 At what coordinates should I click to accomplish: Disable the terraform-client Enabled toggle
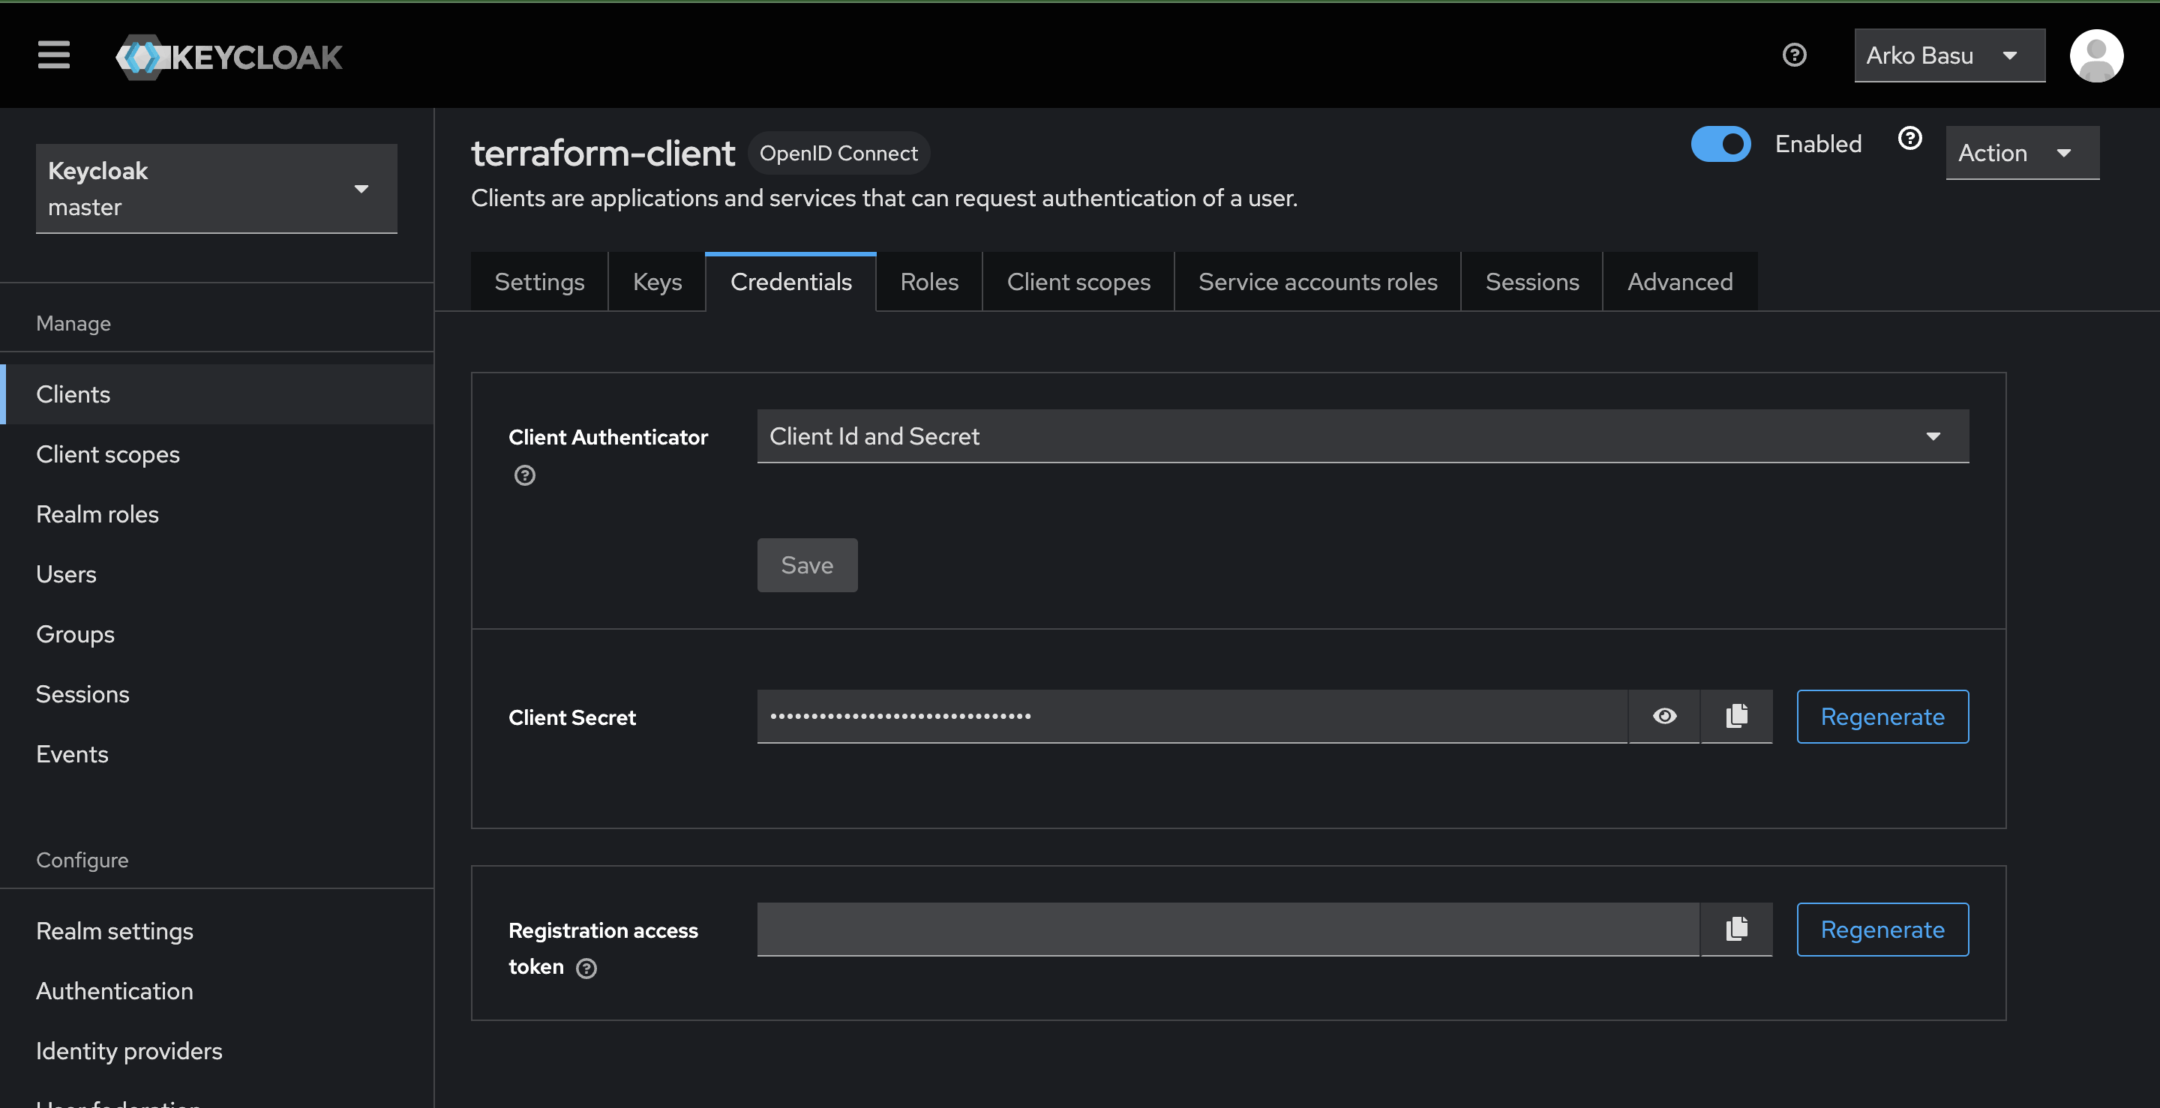[x=1720, y=143]
